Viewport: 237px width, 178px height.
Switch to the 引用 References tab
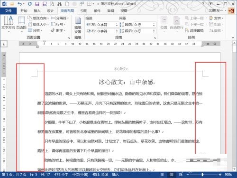coord(84,11)
